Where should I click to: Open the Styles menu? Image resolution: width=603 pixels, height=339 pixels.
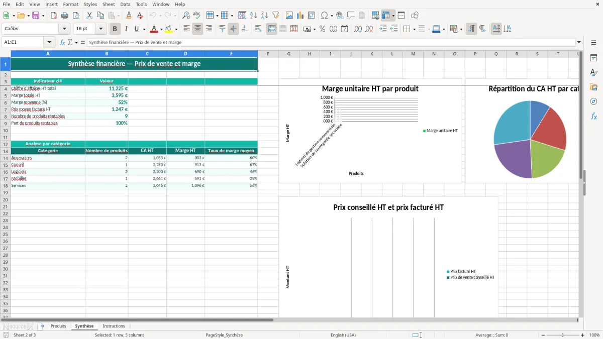click(90, 4)
